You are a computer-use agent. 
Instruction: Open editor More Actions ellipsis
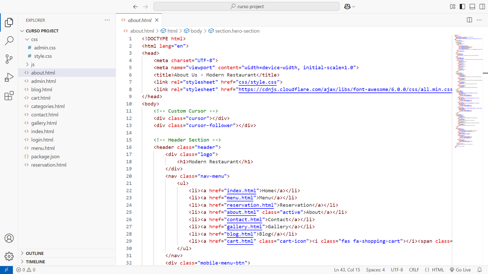pyautogui.click(x=479, y=20)
